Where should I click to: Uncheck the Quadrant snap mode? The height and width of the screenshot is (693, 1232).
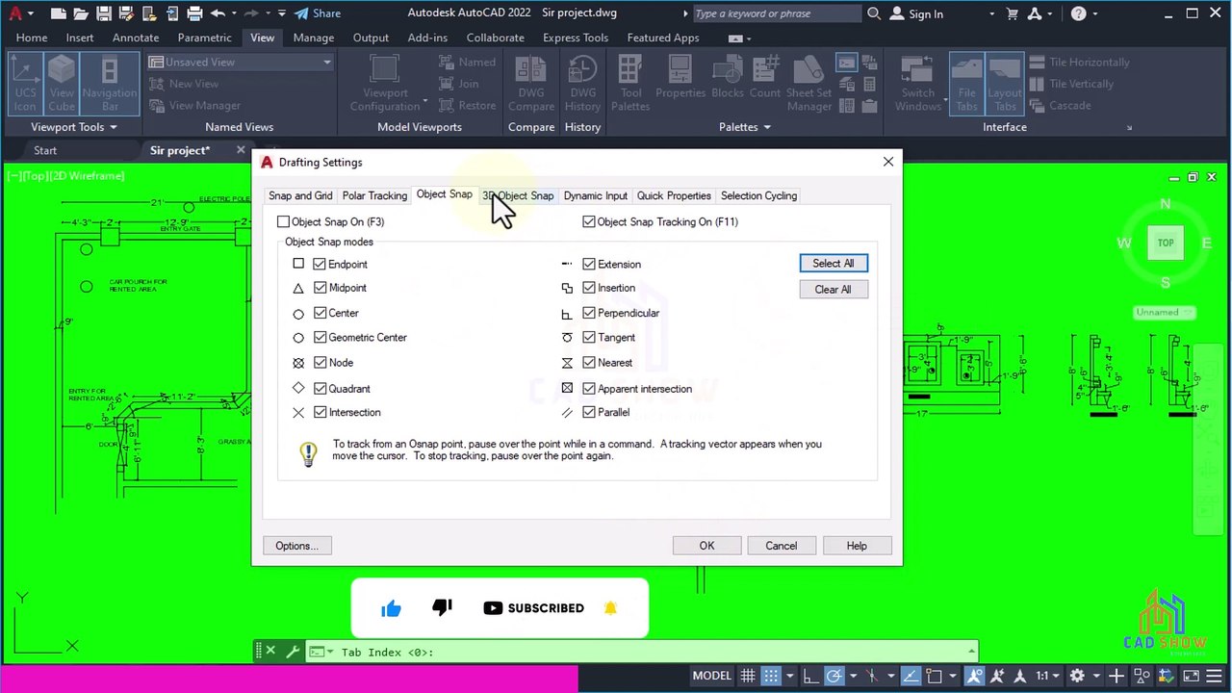tap(320, 388)
